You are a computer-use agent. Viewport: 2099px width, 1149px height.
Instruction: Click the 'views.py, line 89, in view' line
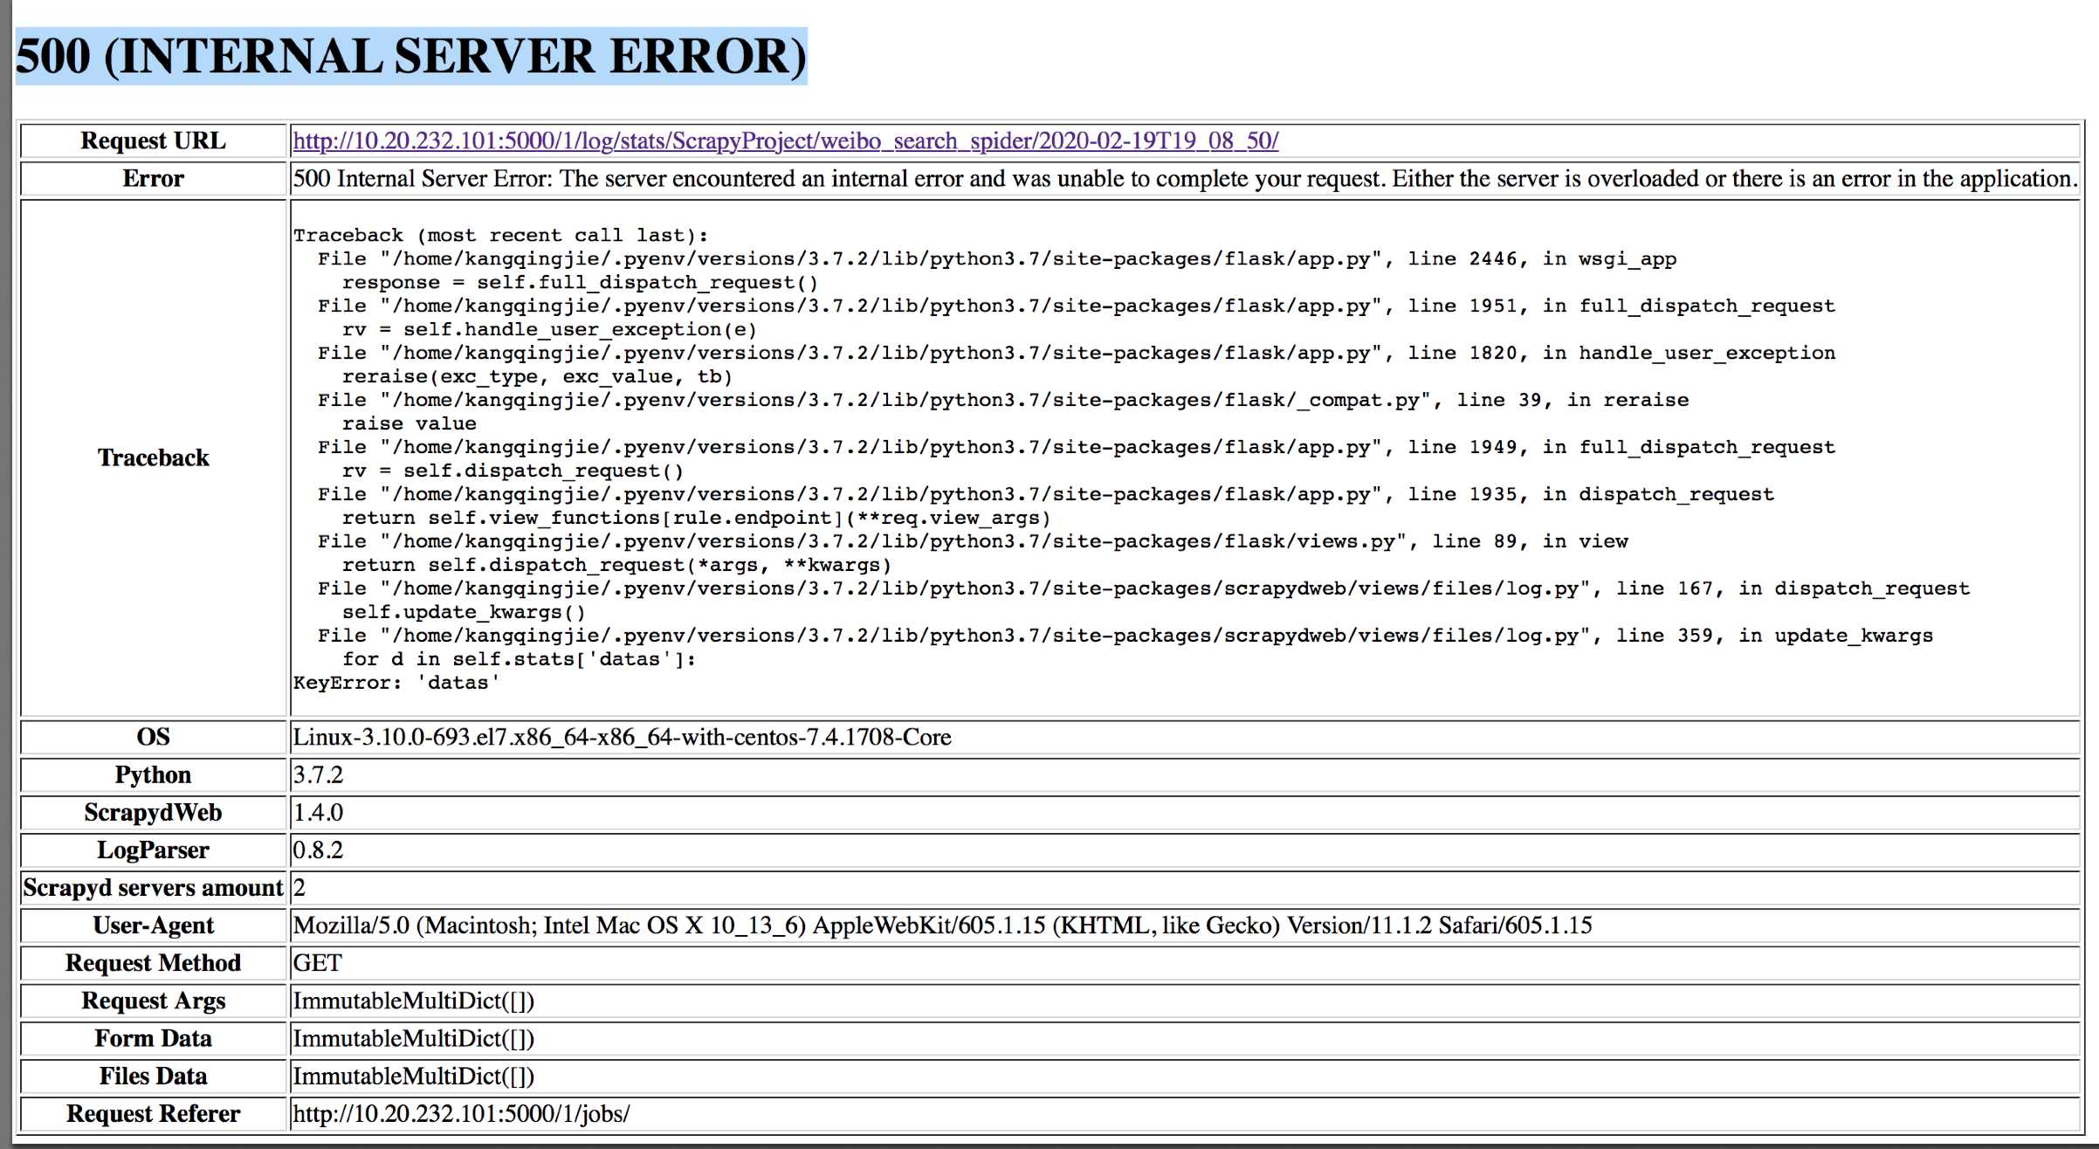(x=973, y=542)
